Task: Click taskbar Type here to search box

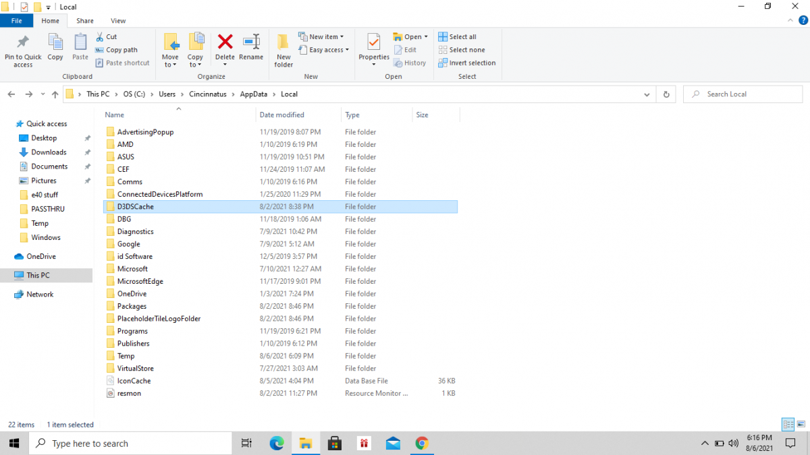Action: coord(132,443)
